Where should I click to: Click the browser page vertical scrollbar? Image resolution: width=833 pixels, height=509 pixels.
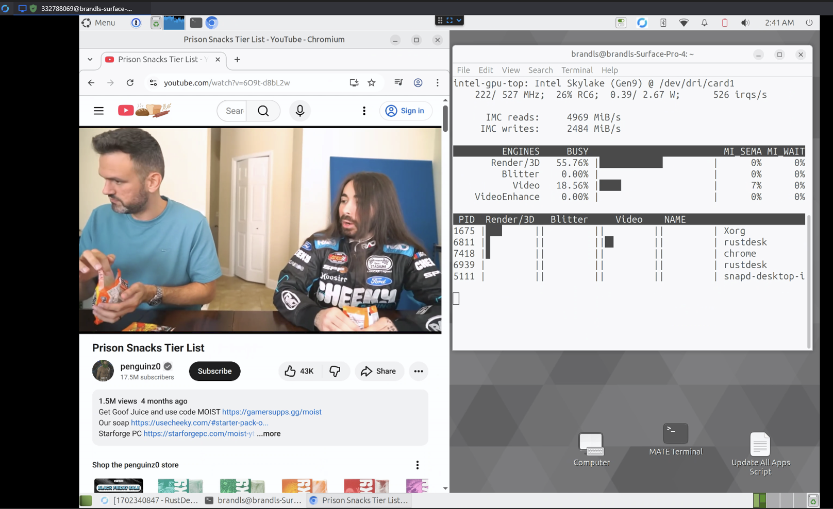445,118
